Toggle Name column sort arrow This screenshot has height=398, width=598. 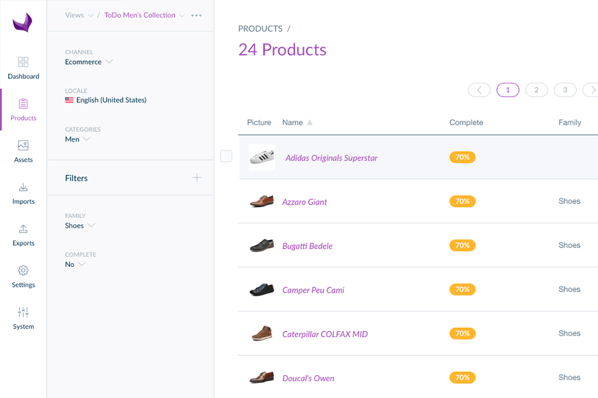click(x=310, y=123)
